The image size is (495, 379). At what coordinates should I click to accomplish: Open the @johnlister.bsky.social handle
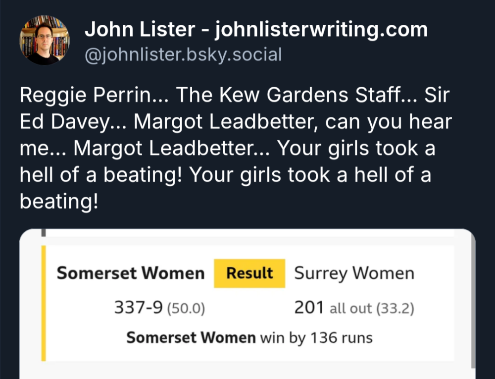183,54
